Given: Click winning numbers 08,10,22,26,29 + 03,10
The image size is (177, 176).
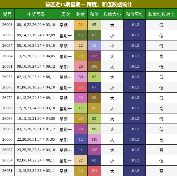Looking at the screenshot, I should (x=36, y=25).
